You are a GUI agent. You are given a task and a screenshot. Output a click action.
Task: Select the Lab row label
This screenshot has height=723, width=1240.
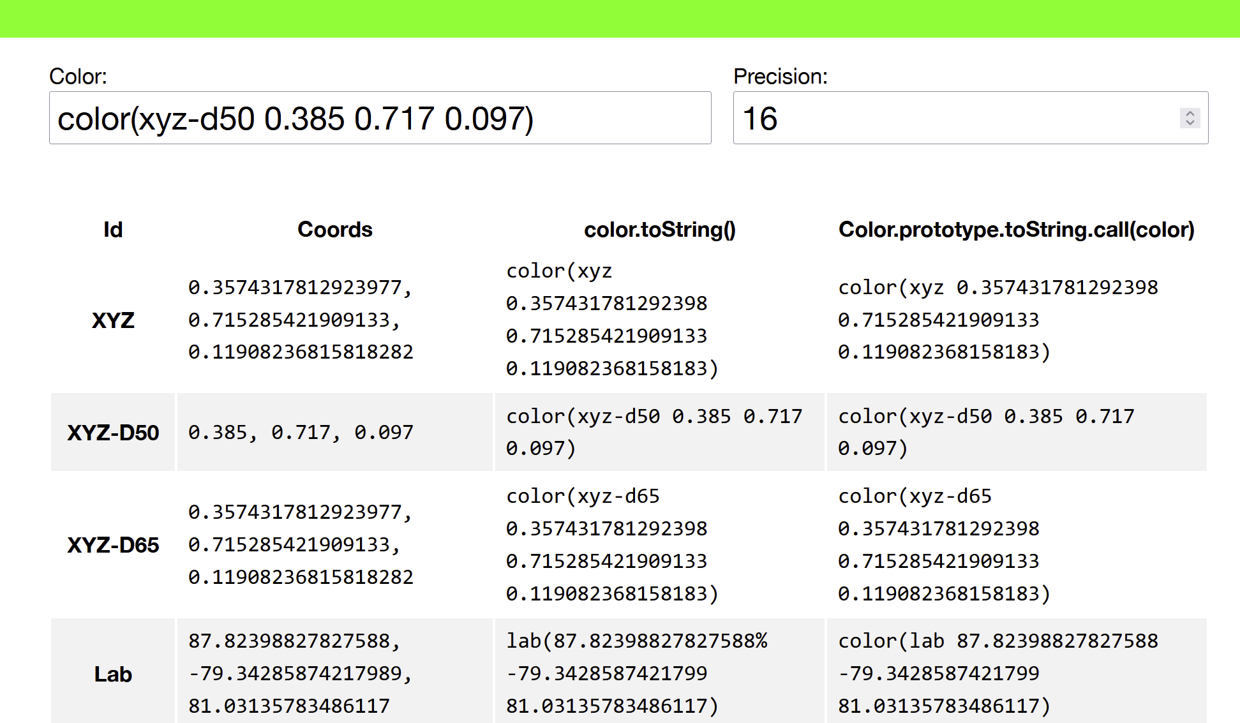coord(112,674)
